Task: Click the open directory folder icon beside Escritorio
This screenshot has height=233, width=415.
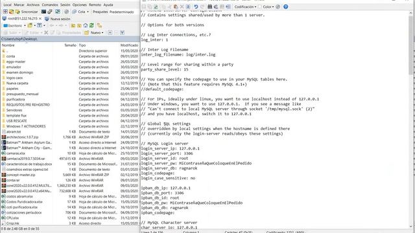Action: [x=30, y=25]
